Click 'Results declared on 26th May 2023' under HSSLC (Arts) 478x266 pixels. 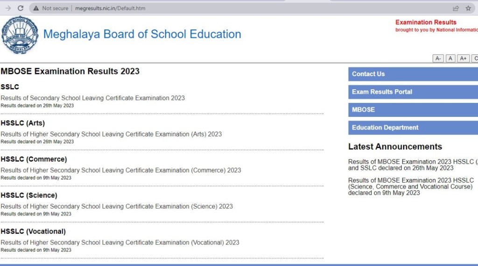pos(37,142)
